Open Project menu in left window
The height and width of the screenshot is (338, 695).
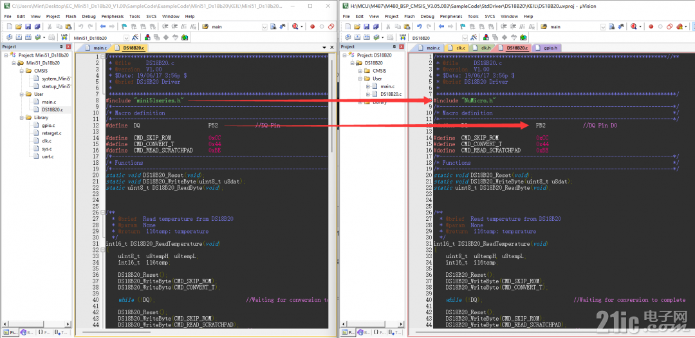tap(53, 16)
